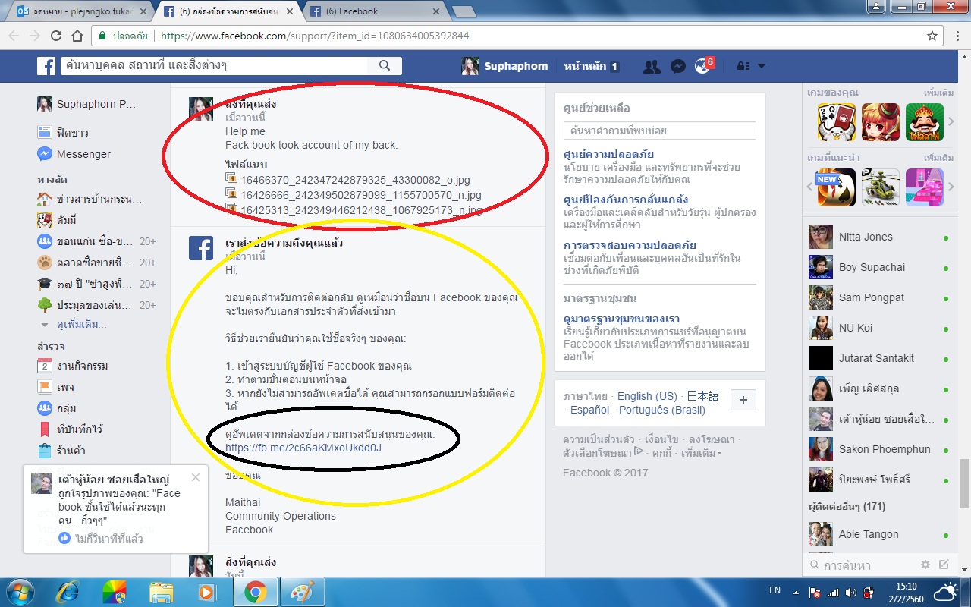Open chat with Jutarat Santakit

[878, 358]
